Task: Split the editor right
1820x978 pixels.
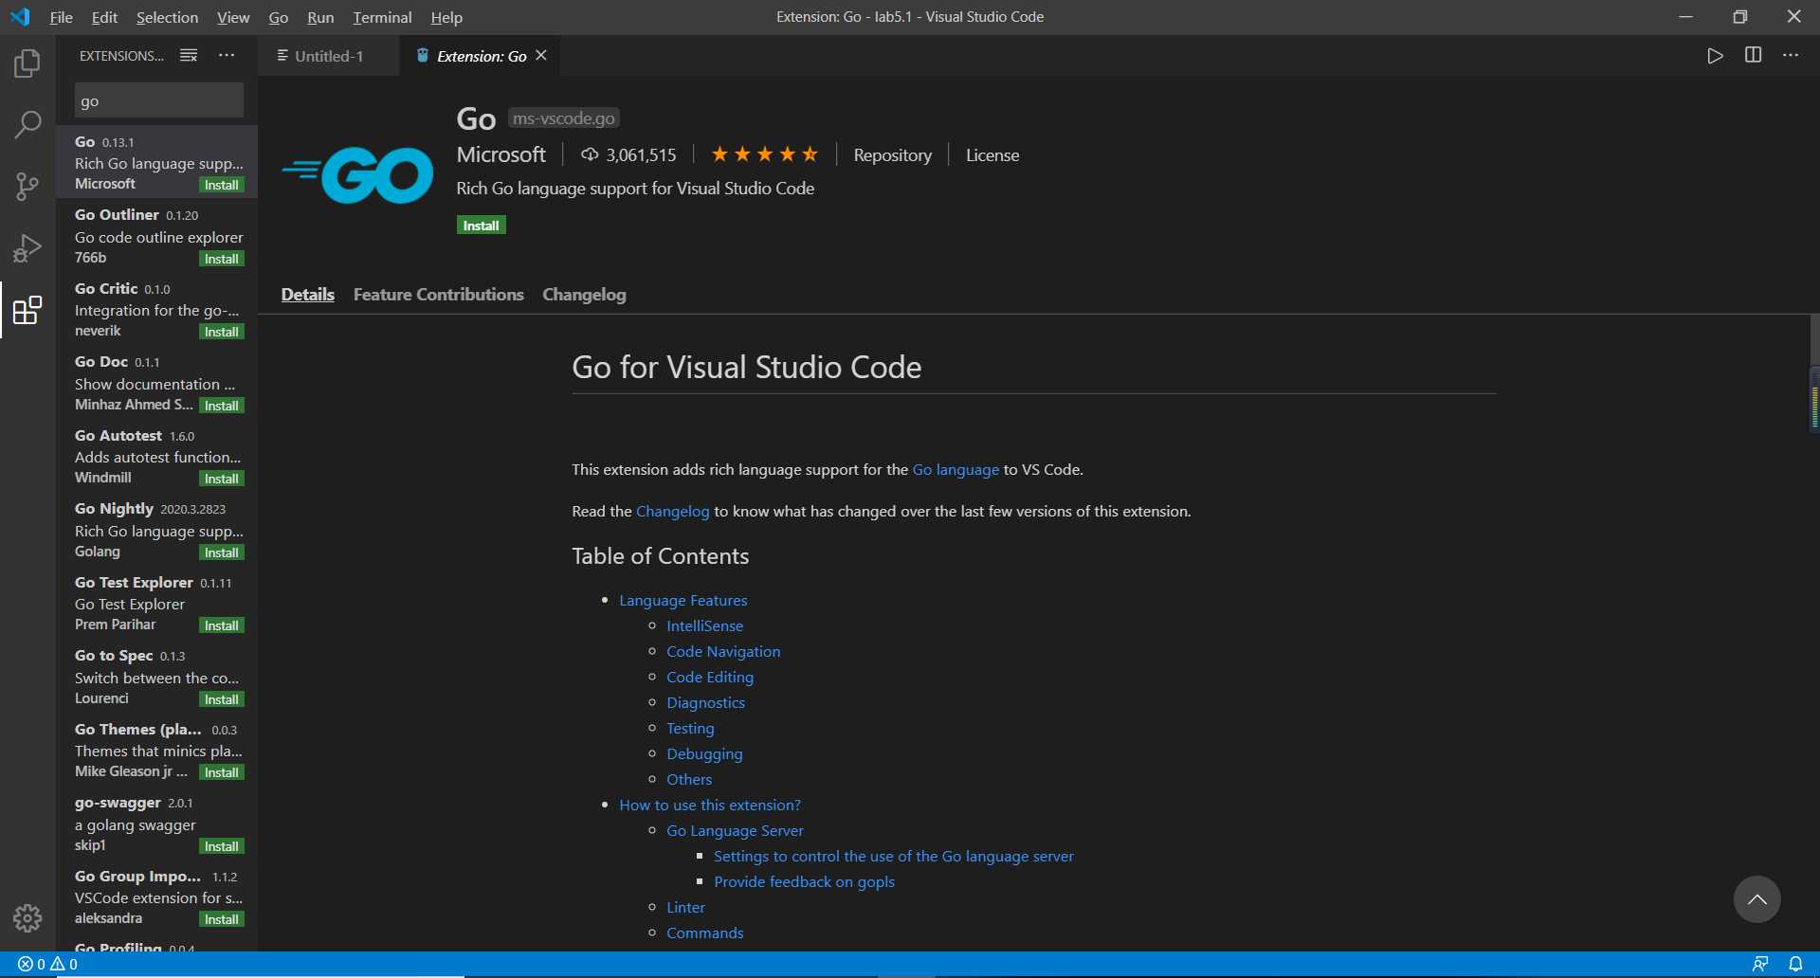Action: pos(1753,56)
